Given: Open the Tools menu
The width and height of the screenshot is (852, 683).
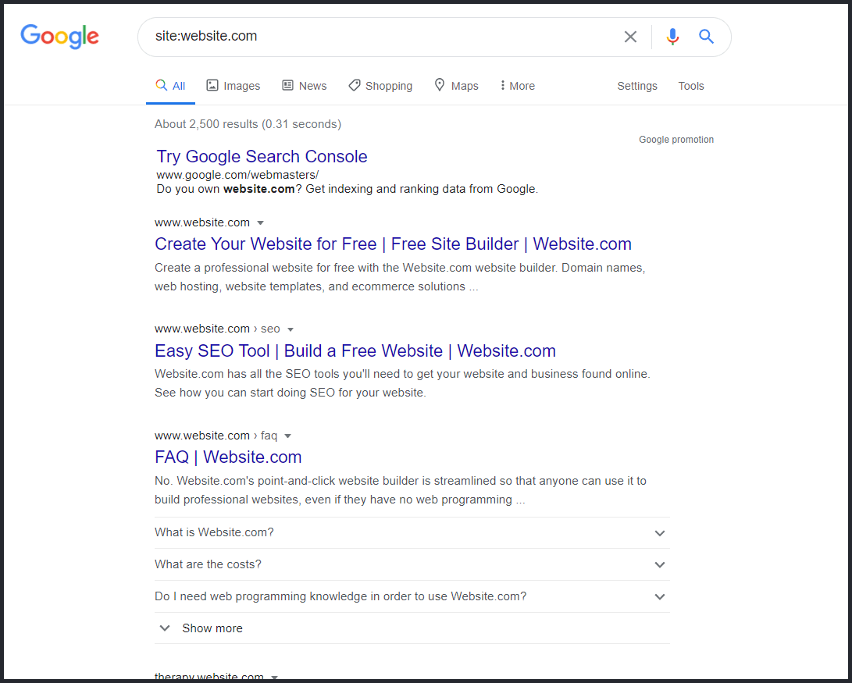Looking at the screenshot, I should point(690,85).
